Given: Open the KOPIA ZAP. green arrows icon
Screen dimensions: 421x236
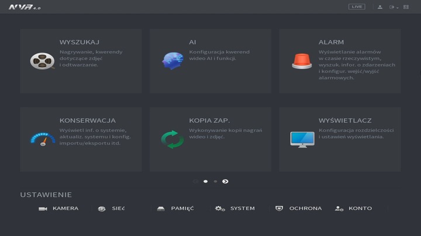Looking at the screenshot, I should point(172,139).
